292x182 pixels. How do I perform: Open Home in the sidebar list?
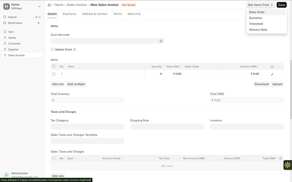(22, 38)
